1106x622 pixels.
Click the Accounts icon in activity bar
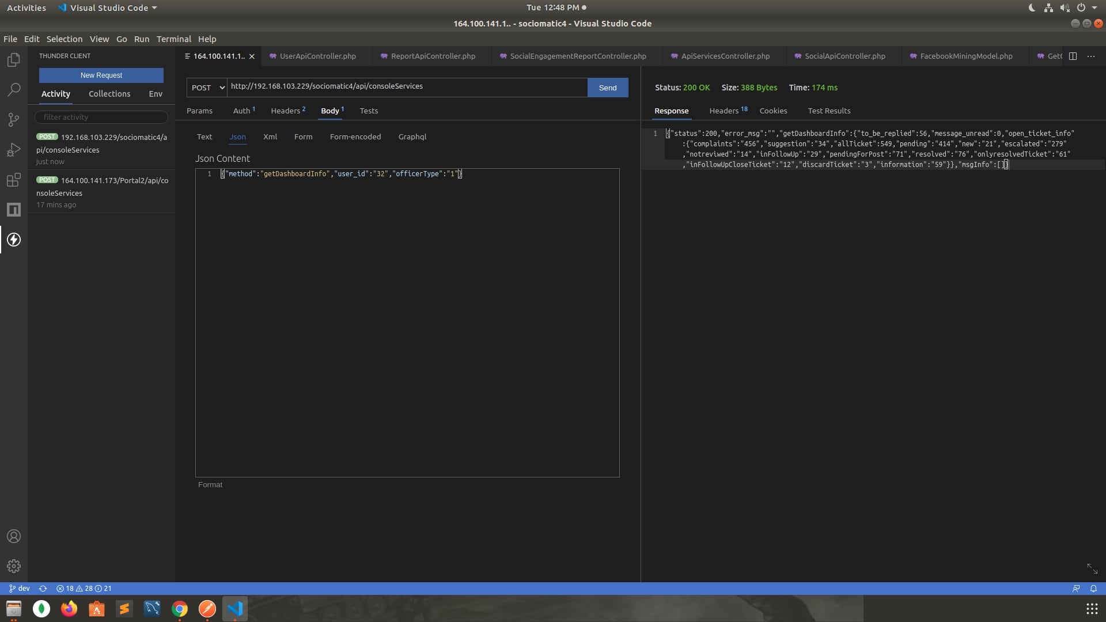[x=13, y=536]
